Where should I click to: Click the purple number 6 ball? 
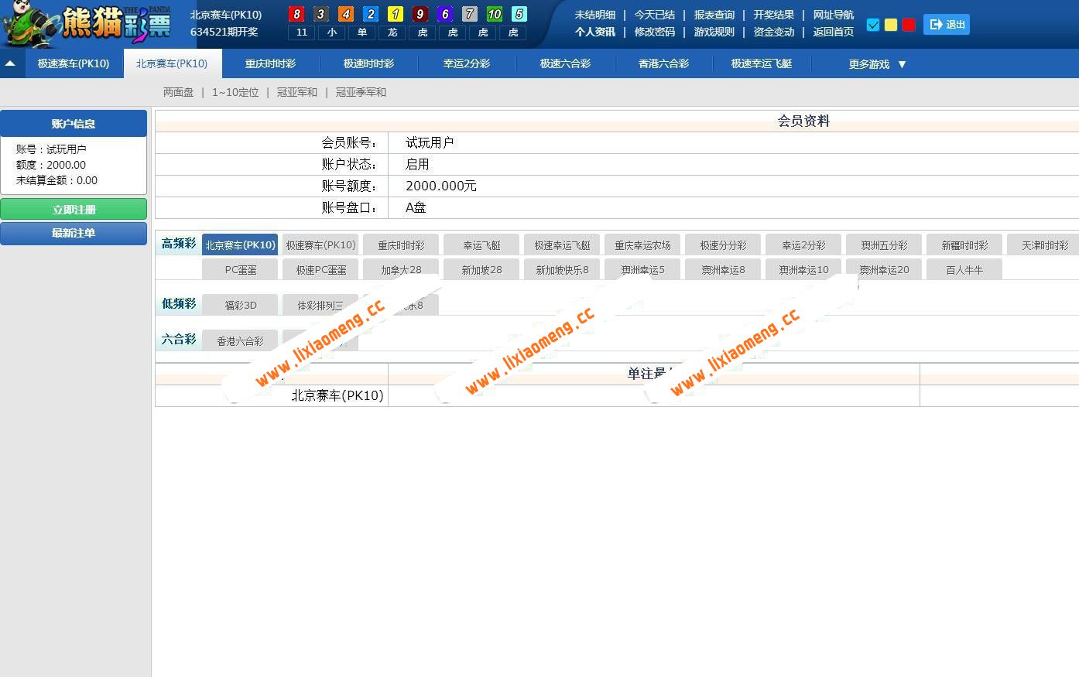[x=445, y=14]
